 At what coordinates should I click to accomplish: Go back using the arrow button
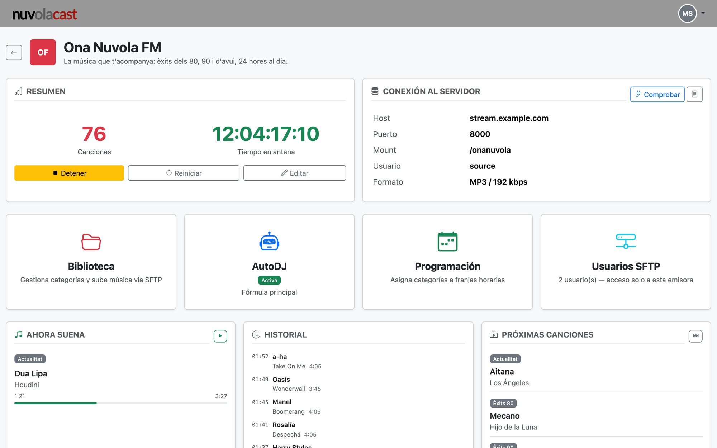click(14, 53)
